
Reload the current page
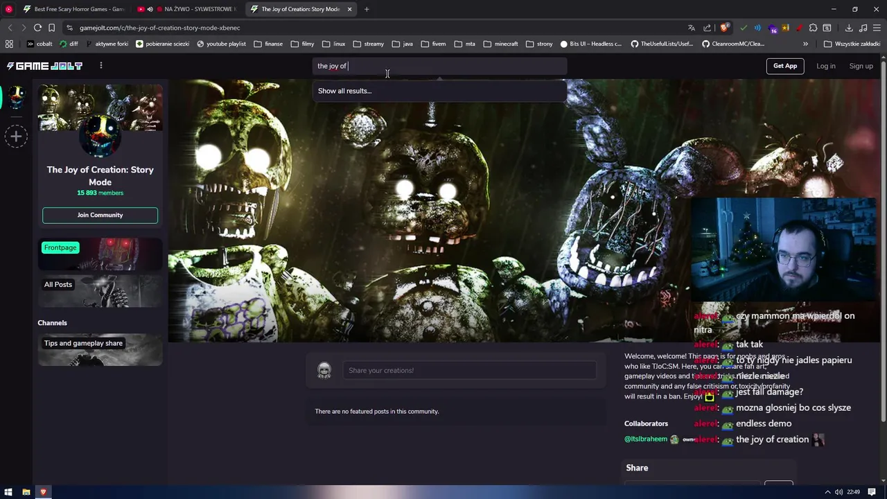(x=37, y=28)
